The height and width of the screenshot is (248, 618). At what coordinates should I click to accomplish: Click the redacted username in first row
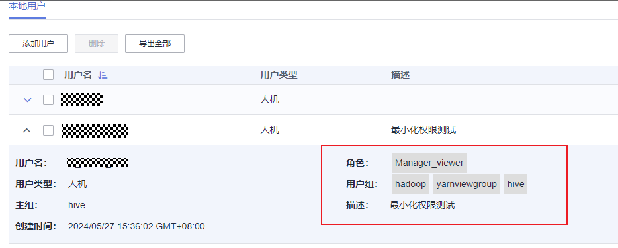coord(82,100)
